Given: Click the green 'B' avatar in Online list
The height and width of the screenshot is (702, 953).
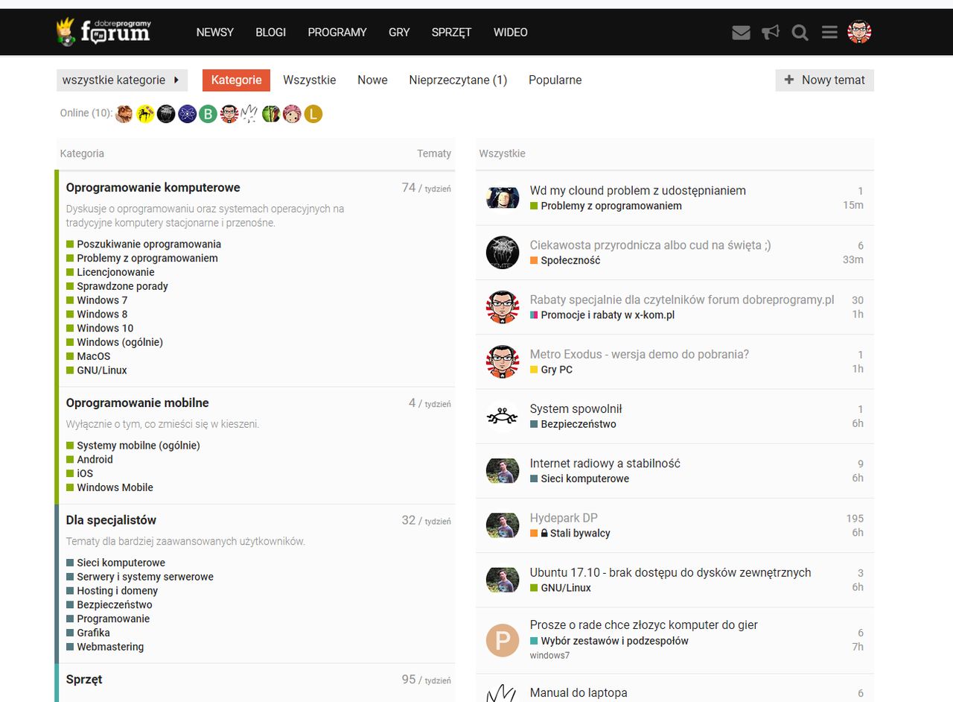Looking at the screenshot, I should (x=208, y=113).
